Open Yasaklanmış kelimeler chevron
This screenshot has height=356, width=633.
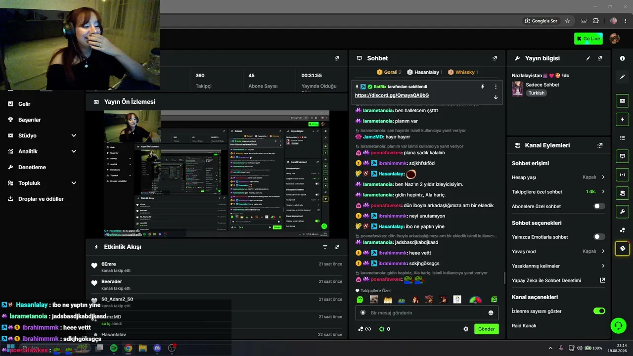(x=603, y=266)
